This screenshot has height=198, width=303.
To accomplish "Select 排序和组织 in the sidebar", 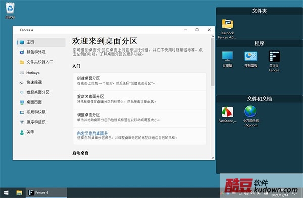I will click(36, 122).
